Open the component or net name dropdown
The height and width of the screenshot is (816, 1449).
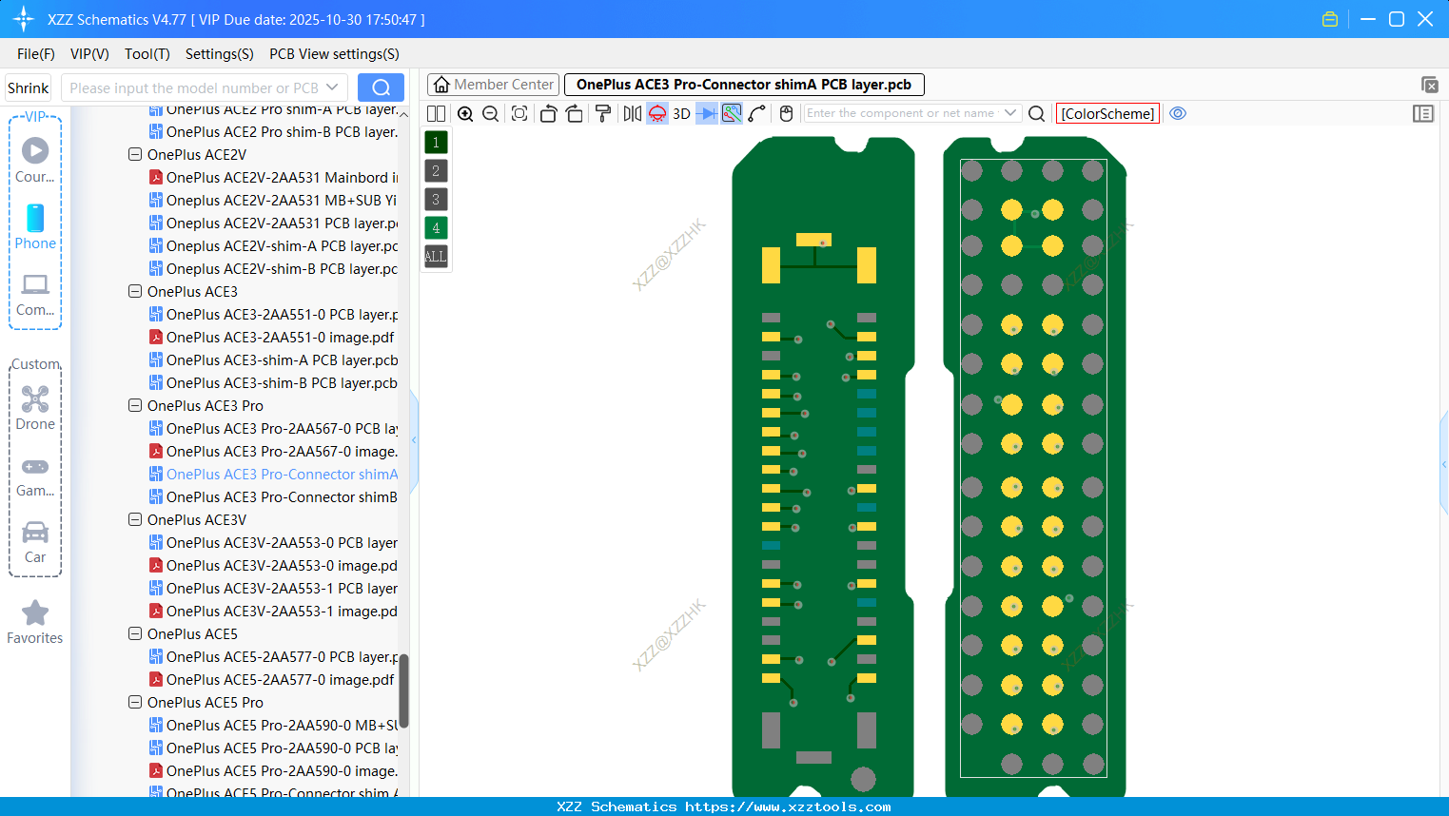[x=1010, y=113]
